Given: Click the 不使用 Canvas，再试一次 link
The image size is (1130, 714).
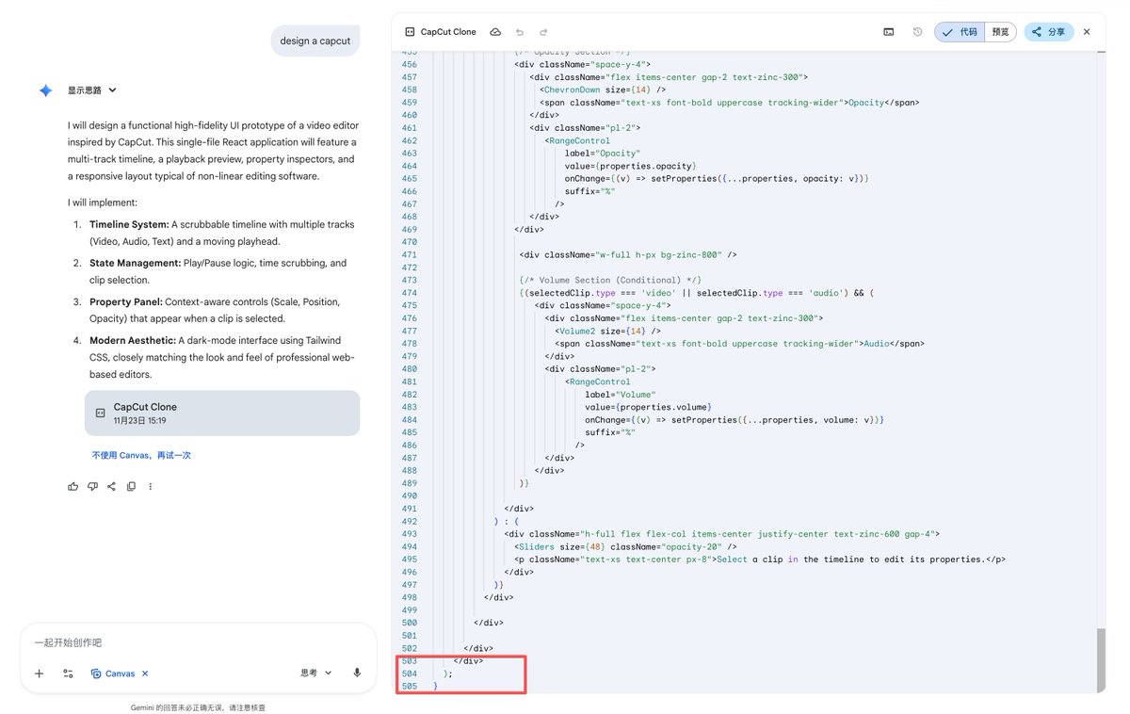Looking at the screenshot, I should click(141, 455).
